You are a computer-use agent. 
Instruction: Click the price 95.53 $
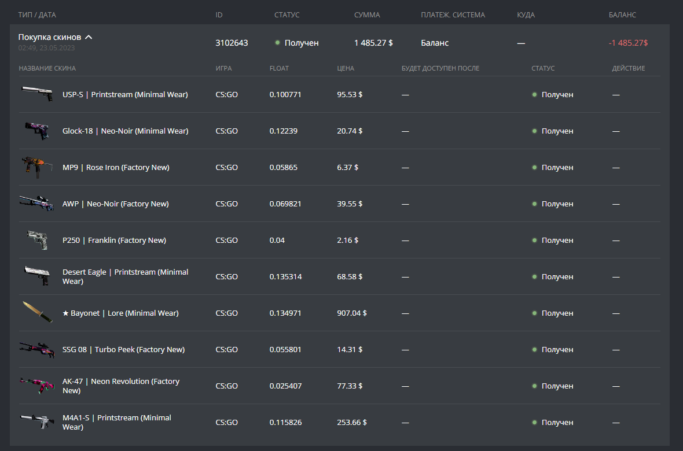350,94
